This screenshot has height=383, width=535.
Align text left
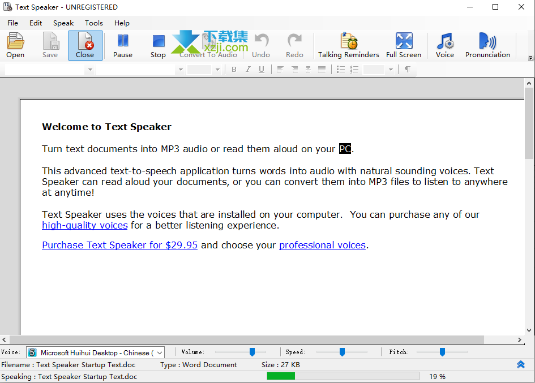click(x=280, y=70)
